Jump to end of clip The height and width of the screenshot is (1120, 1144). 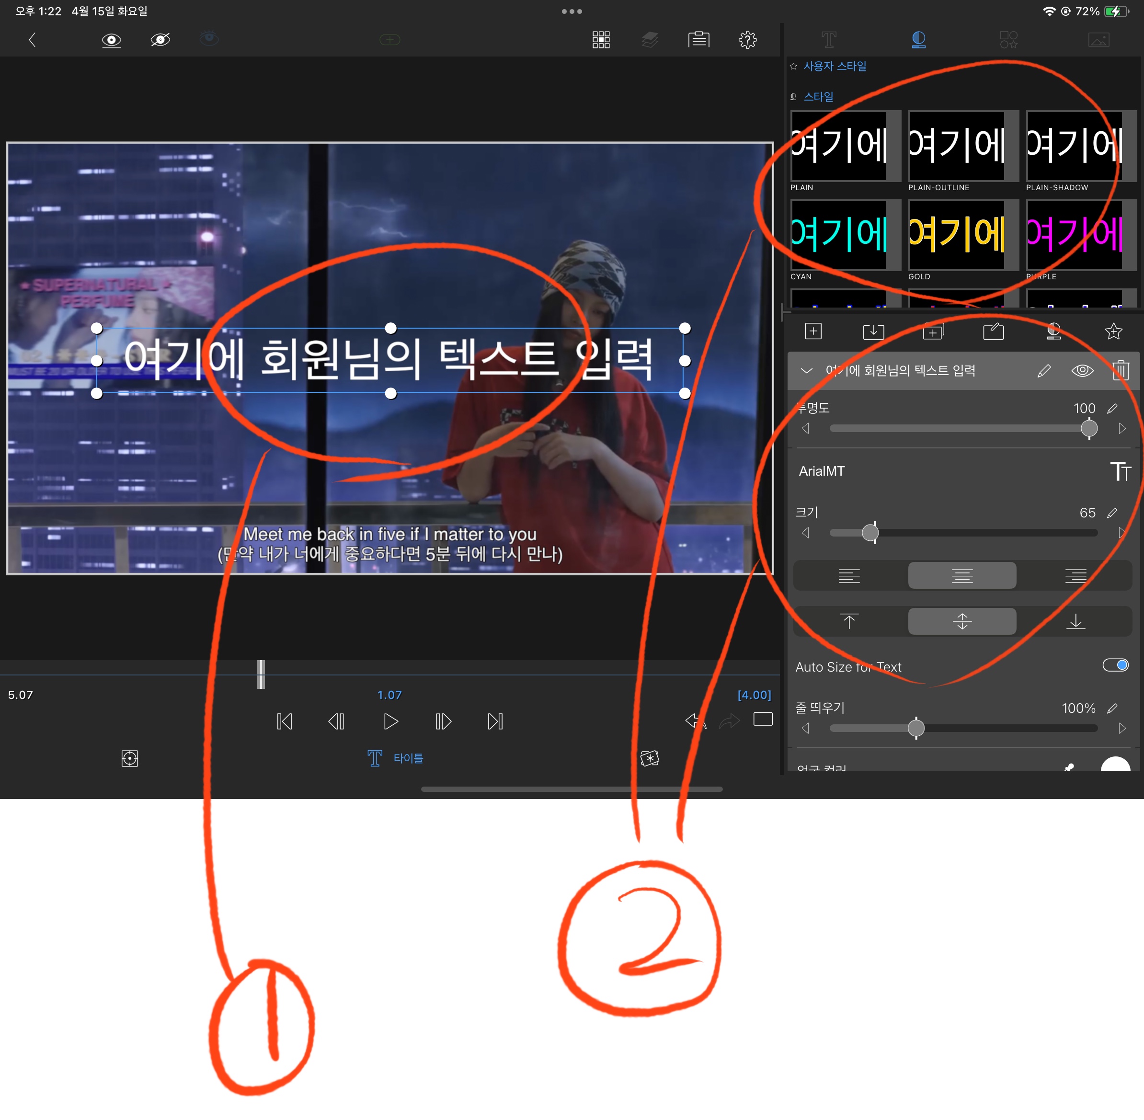495,721
